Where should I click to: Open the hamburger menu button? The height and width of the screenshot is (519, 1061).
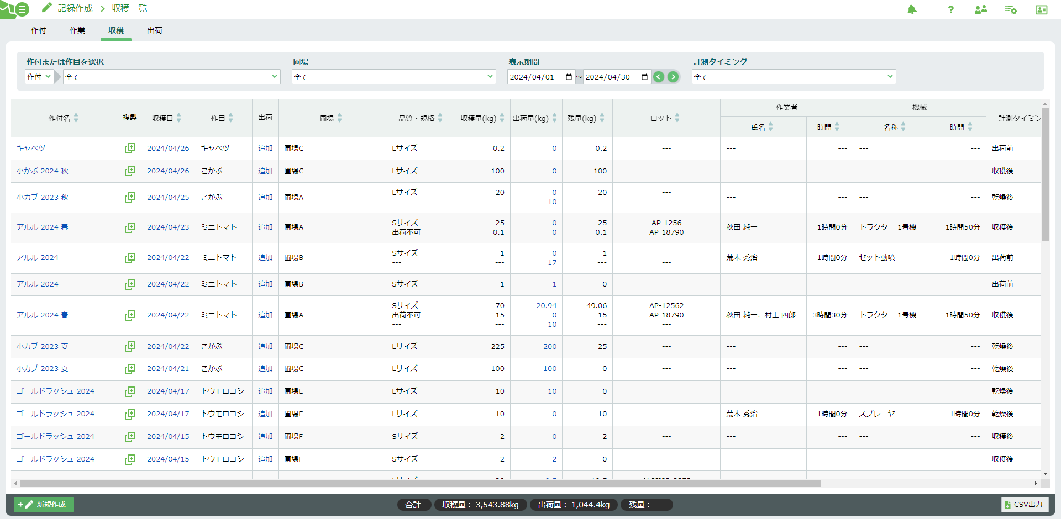(22, 9)
